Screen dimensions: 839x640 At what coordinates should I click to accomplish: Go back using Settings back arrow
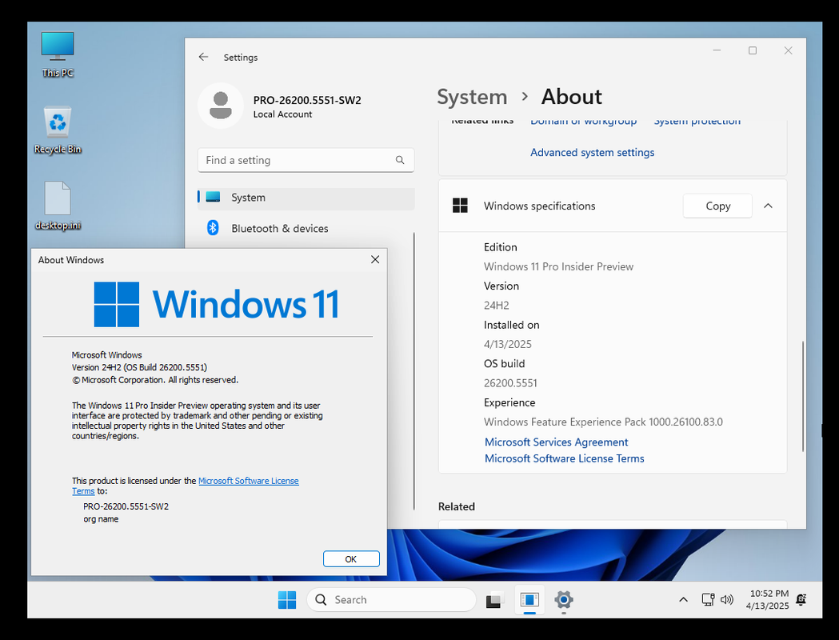(203, 58)
